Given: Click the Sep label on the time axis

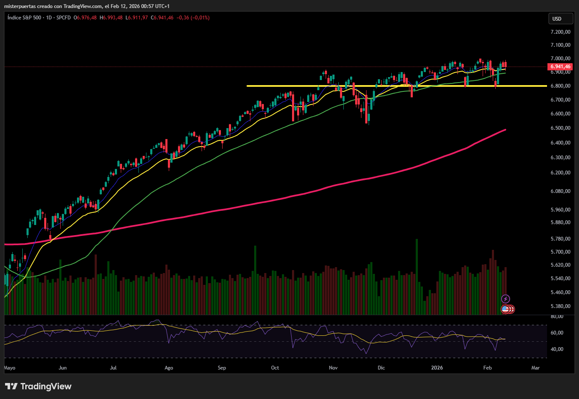Looking at the screenshot, I should click(x=222, y=368).
